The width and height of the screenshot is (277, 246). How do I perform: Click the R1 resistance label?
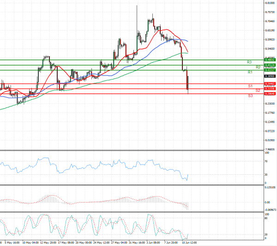click(250, 72)
